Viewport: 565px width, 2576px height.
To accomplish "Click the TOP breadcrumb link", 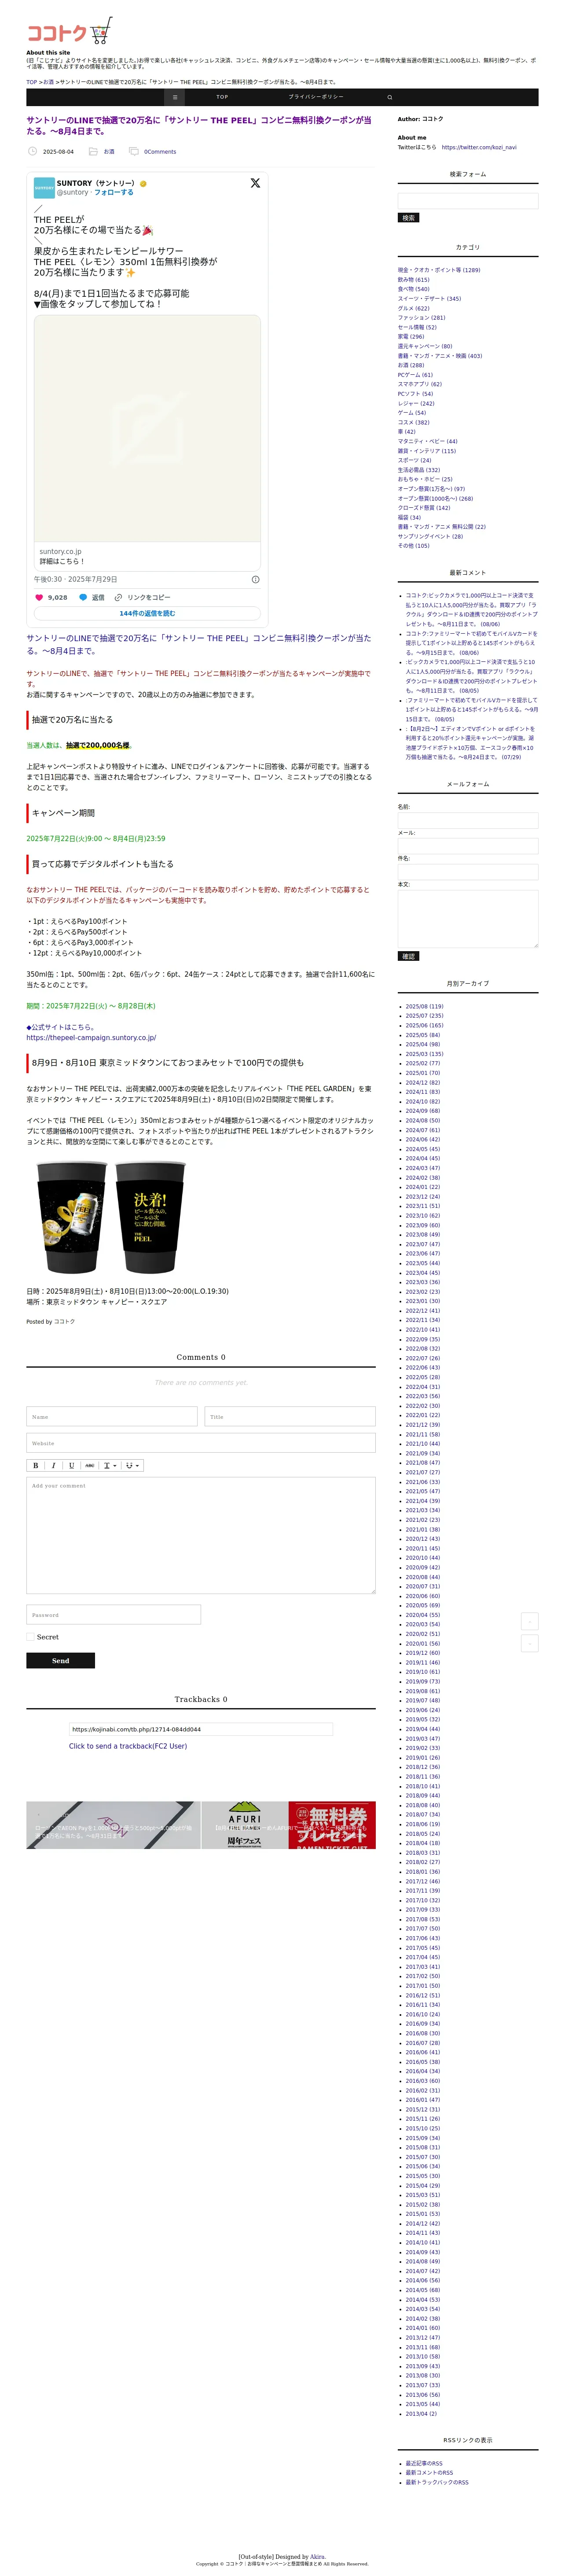I will click(x=31, y=82).
